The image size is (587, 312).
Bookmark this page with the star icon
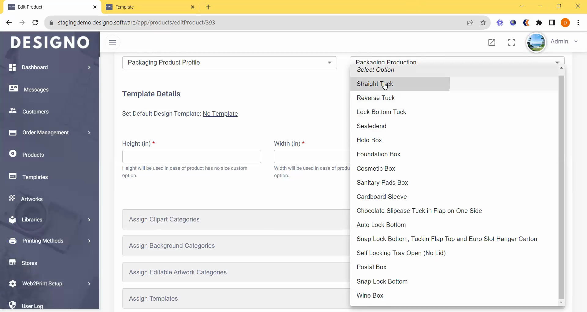click(x=483, y=23)
